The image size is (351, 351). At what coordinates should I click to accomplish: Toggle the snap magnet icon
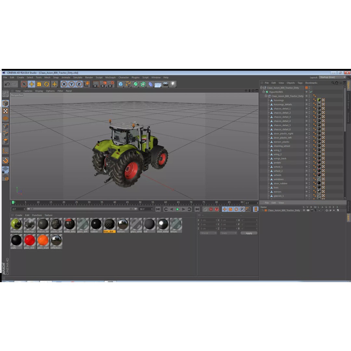(x=6, y=161)
